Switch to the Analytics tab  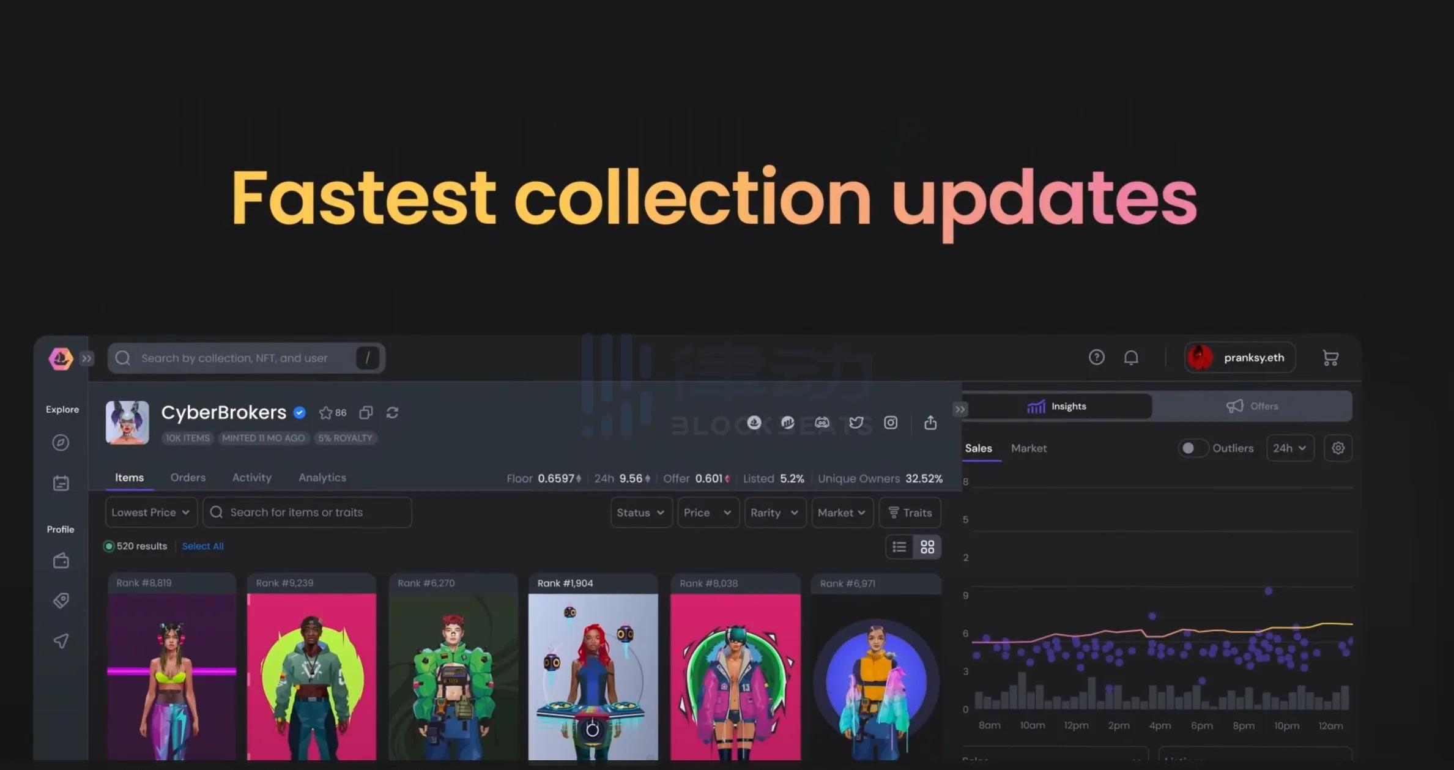click(322, 478)
